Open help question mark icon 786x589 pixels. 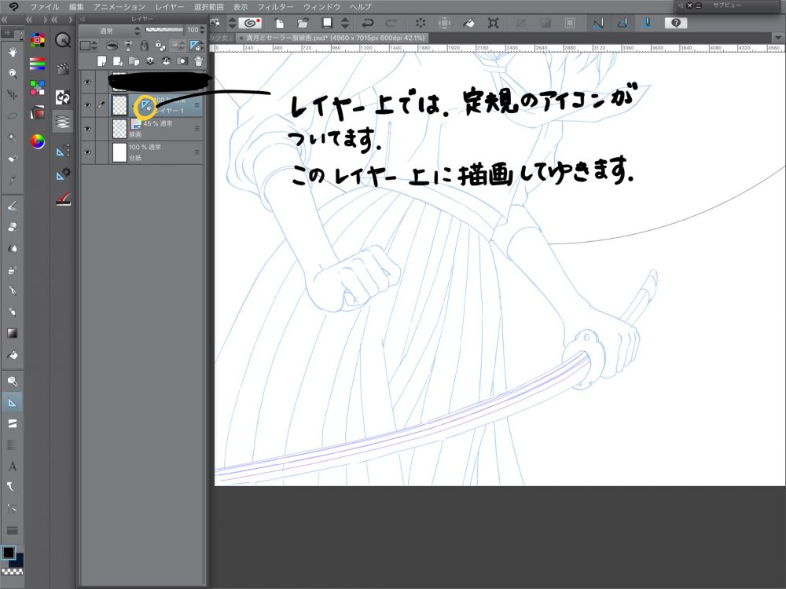click(x=675, y=23)
